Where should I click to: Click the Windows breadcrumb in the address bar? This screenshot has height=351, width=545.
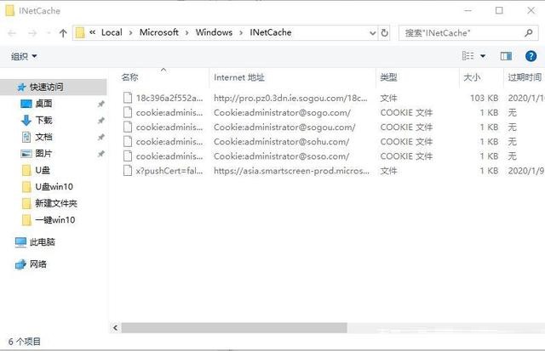[214, 32]
